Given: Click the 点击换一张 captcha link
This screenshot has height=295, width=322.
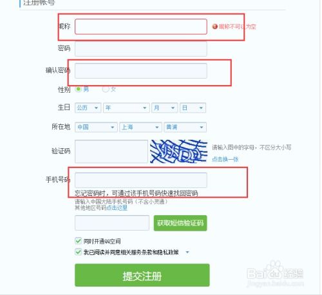Looking at the screenshot, I should click(225, 159).
